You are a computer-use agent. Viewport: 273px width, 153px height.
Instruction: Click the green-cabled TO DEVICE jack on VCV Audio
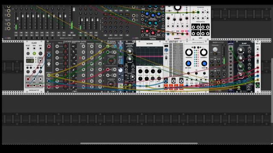click(x=198, y=12)
